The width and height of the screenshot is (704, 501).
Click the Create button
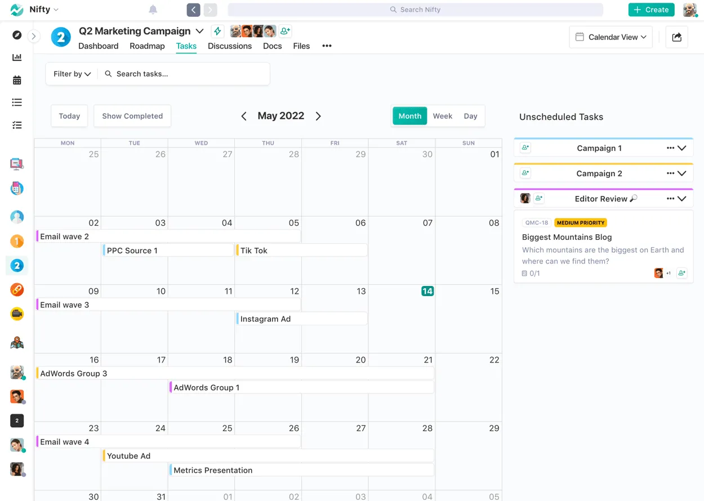click(651, 10)
